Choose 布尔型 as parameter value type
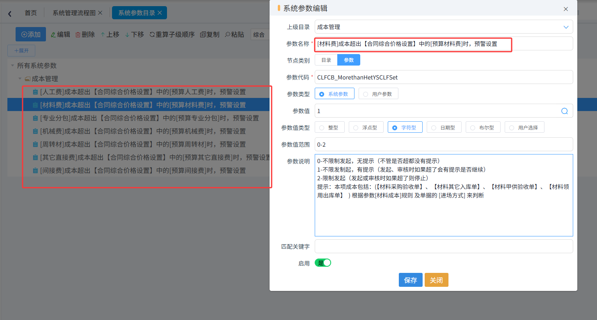The height and width of the screenshot is (320, 597). (x=483, y=127)
